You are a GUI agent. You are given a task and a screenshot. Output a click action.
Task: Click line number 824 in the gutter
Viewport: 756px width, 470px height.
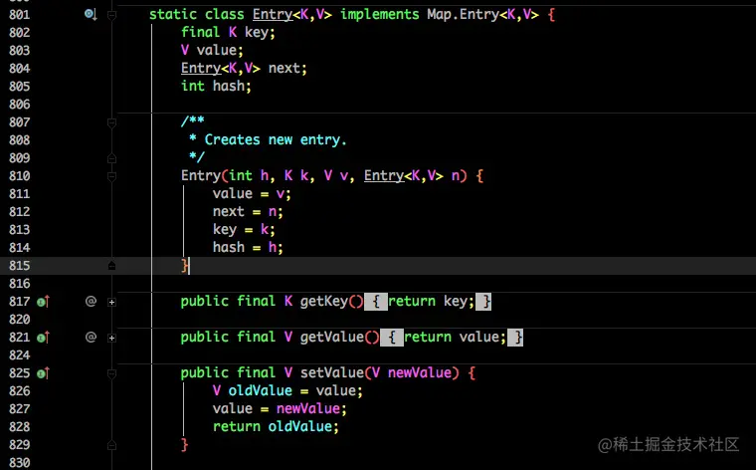coord(19,355)
